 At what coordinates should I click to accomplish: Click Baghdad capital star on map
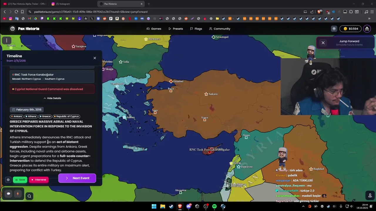311,169
